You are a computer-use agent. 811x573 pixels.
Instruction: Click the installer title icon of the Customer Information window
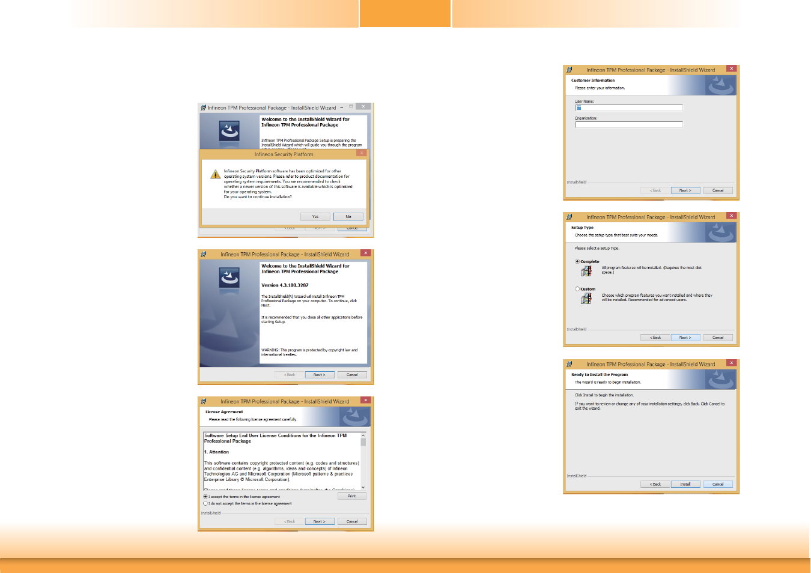click(569, 70)
